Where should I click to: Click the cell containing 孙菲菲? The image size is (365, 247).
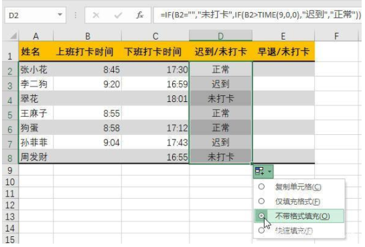click(x=36, y=142)
